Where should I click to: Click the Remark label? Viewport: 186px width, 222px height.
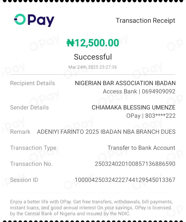coord(20,132)
